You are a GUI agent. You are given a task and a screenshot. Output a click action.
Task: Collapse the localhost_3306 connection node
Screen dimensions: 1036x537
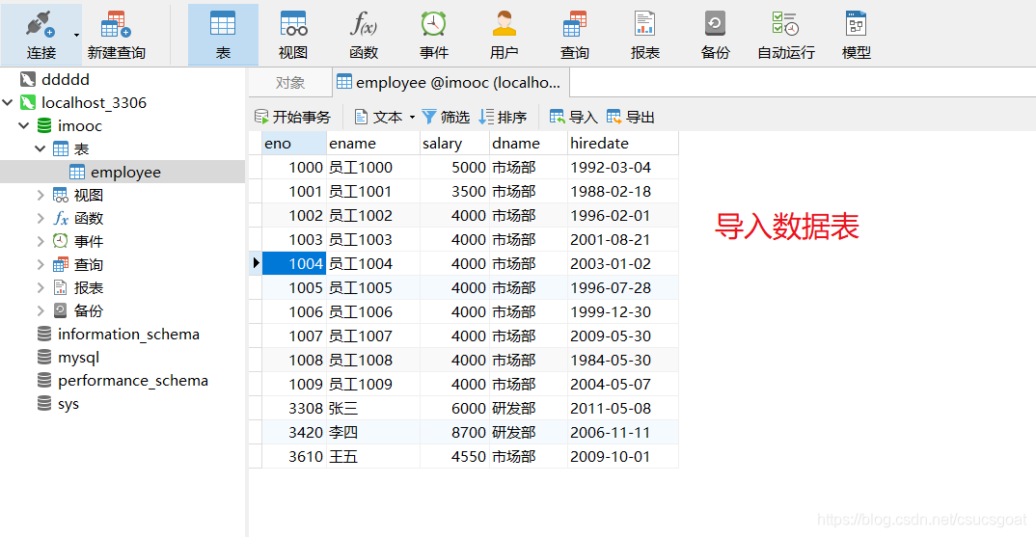[8, 102]
